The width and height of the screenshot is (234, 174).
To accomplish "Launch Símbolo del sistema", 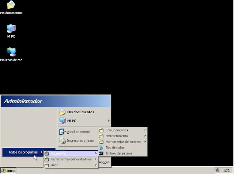I will (x=123, y=153).
